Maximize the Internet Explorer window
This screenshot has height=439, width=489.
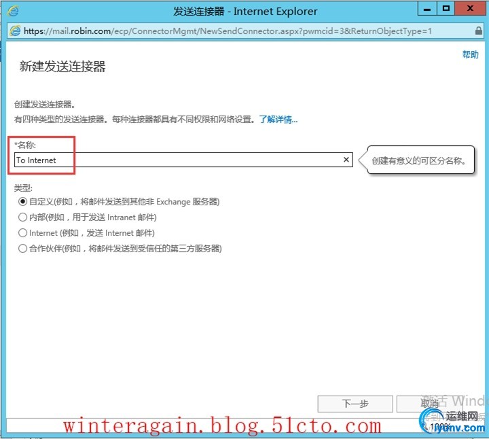tap(446, 9)
